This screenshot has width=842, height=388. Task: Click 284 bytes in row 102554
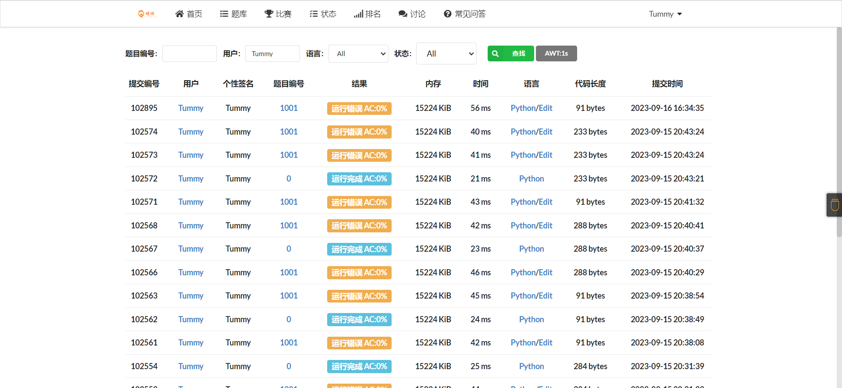click(590, 366)
